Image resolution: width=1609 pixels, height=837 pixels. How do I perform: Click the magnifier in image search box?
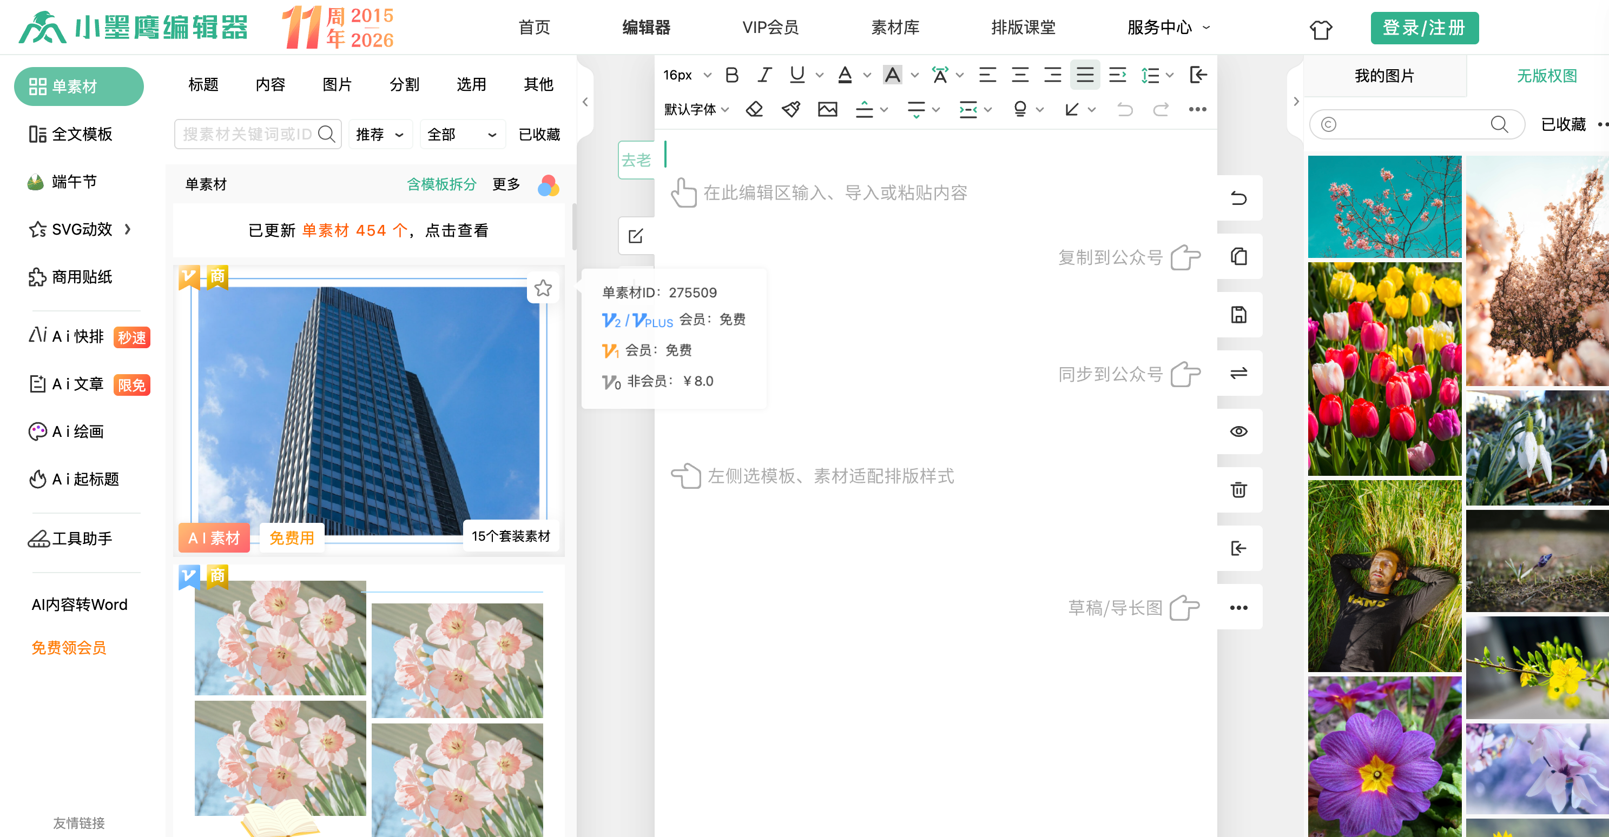pyautogui.click(x=1500, y=124)
